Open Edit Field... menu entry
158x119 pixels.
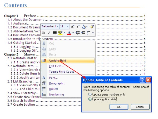click(x=68, y=66)
